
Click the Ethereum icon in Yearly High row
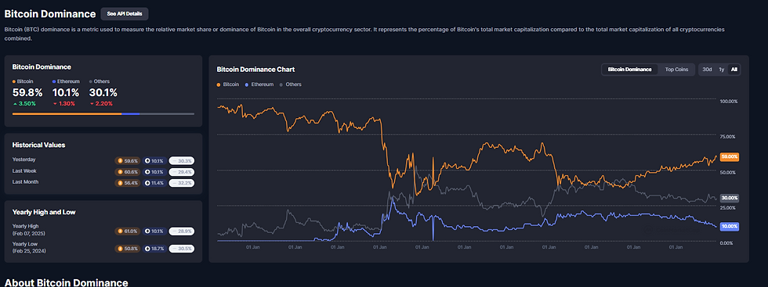pos(147,231)
